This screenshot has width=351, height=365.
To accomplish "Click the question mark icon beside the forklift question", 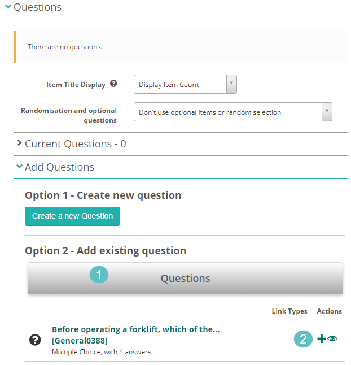I will (x=34, y=340).
